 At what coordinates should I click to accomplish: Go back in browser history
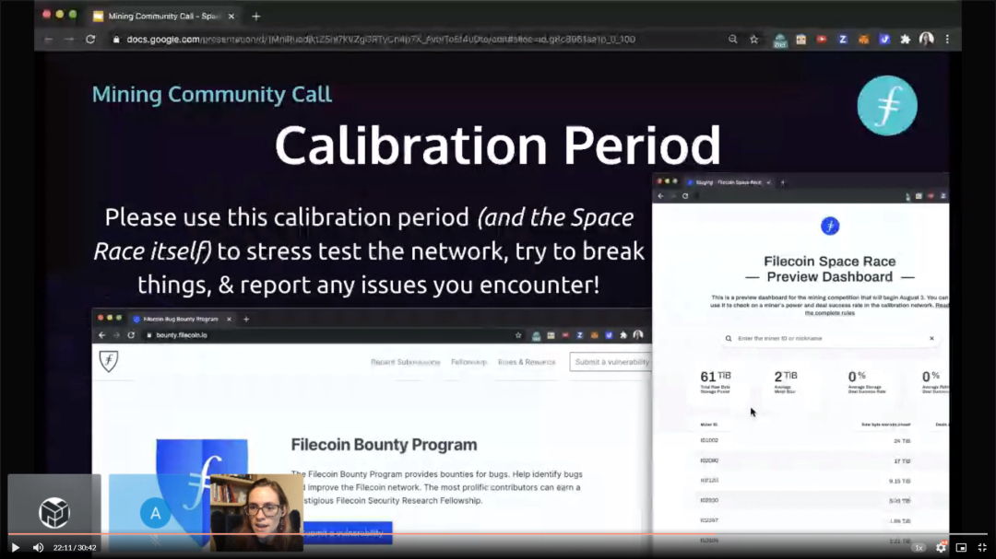coord(48,40)
